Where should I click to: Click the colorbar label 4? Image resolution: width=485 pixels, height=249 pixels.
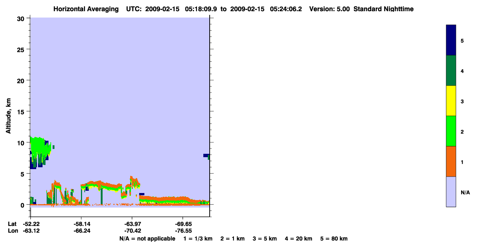(462, 71)
